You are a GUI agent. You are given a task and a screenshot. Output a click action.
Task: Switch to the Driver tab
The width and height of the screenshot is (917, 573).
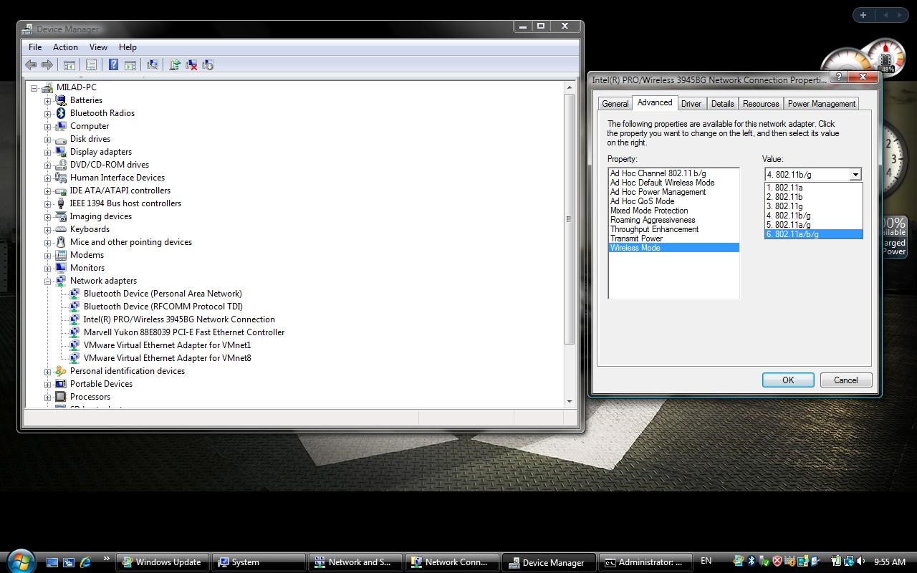(x=691, y=104)
